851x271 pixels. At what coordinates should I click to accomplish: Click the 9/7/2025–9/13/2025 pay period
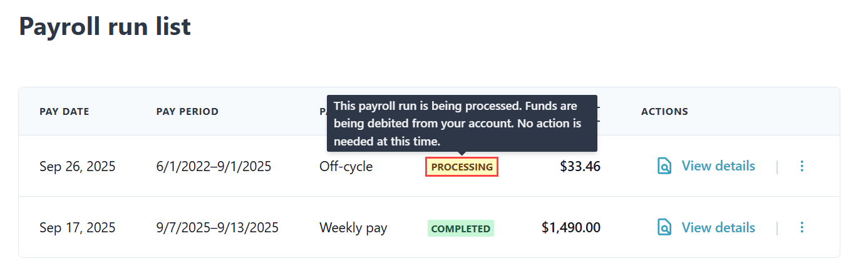click(x=217, y=228)
